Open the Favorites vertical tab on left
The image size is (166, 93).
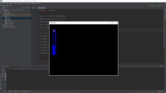tap(1, 86)
